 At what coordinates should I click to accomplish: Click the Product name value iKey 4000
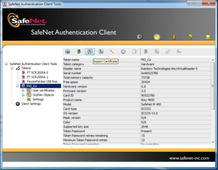click(148, 100)
